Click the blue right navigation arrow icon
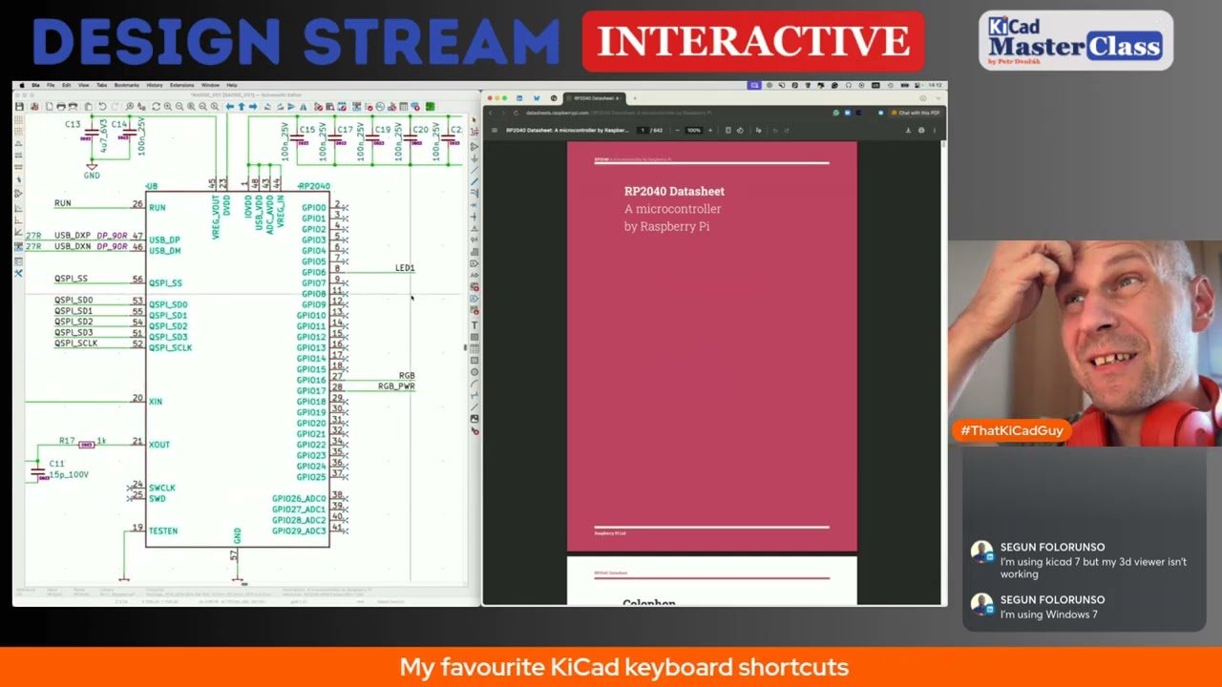This screenshot has height=687, width=1222. click(x=254, y=107)
